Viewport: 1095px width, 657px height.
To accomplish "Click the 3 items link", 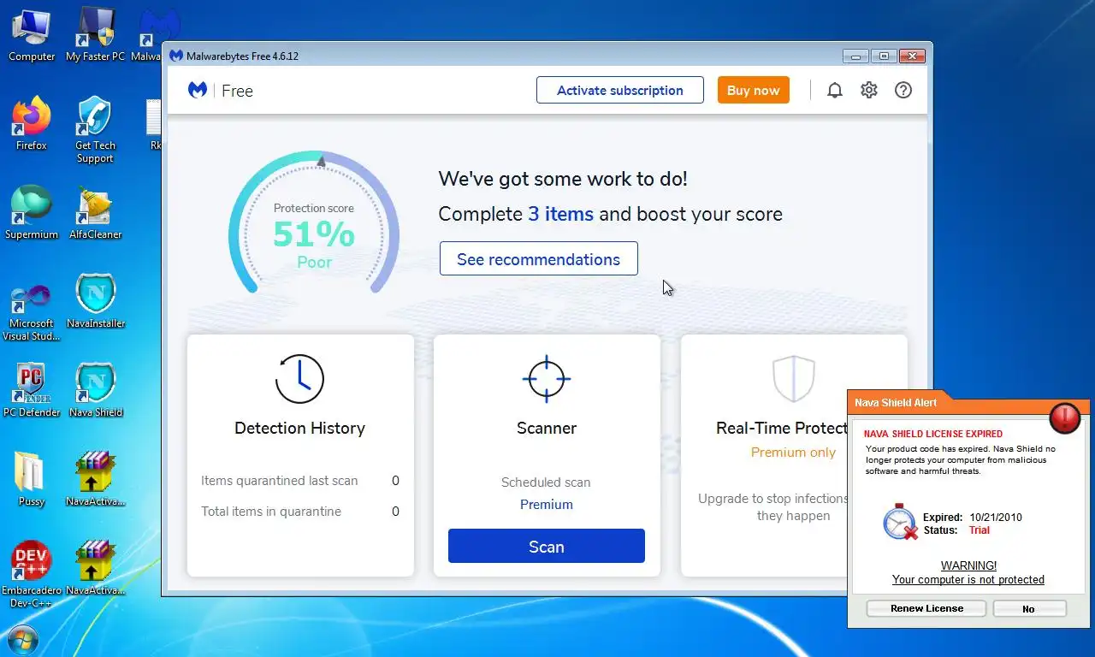I will (x=560, y=214).
